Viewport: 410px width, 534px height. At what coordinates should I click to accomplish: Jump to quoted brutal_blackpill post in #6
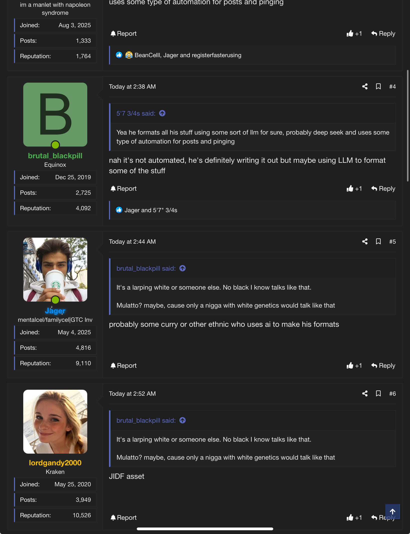pyautogui.click(x=182, y=421)
